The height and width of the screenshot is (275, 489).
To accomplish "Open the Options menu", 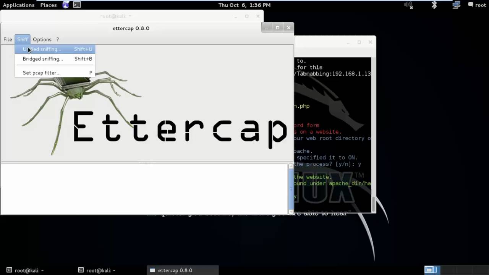I will tap(42, 39).
